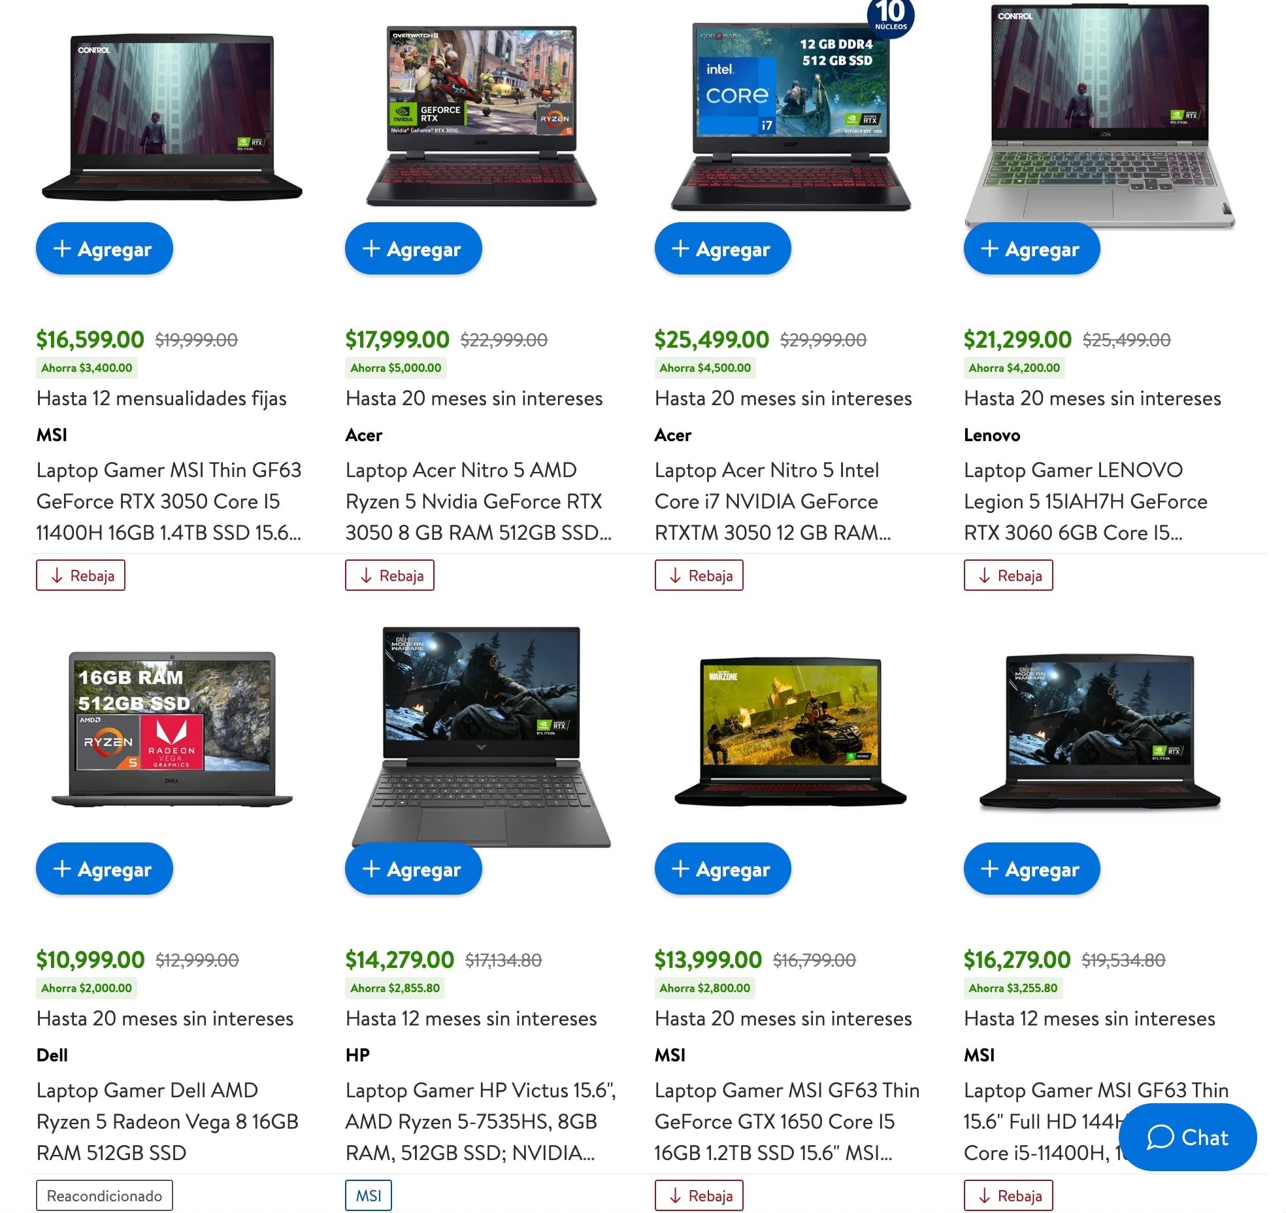Screen dimensions: 1286x1213
Task: Click the MSI Thin GF63 laptop product image
Action: pyautogui.click(x=172, y=118)
